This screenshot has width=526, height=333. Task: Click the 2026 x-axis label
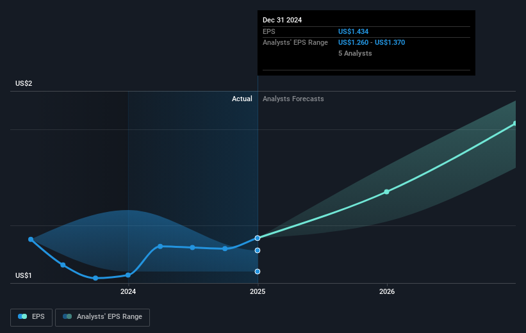(x=387, y=291)
